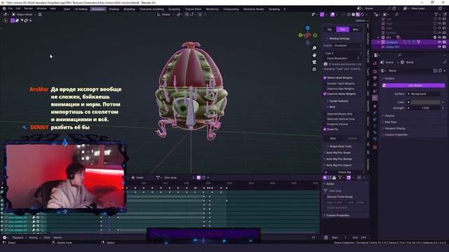
Task: Open the World properties tab icon
Action: [x=375, y=98]
